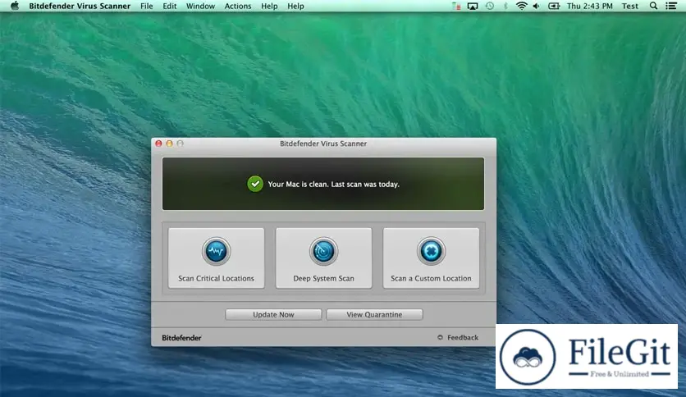Open the second Help menu
This screenshot has height=397, width=686.
[x=295, y=6]
